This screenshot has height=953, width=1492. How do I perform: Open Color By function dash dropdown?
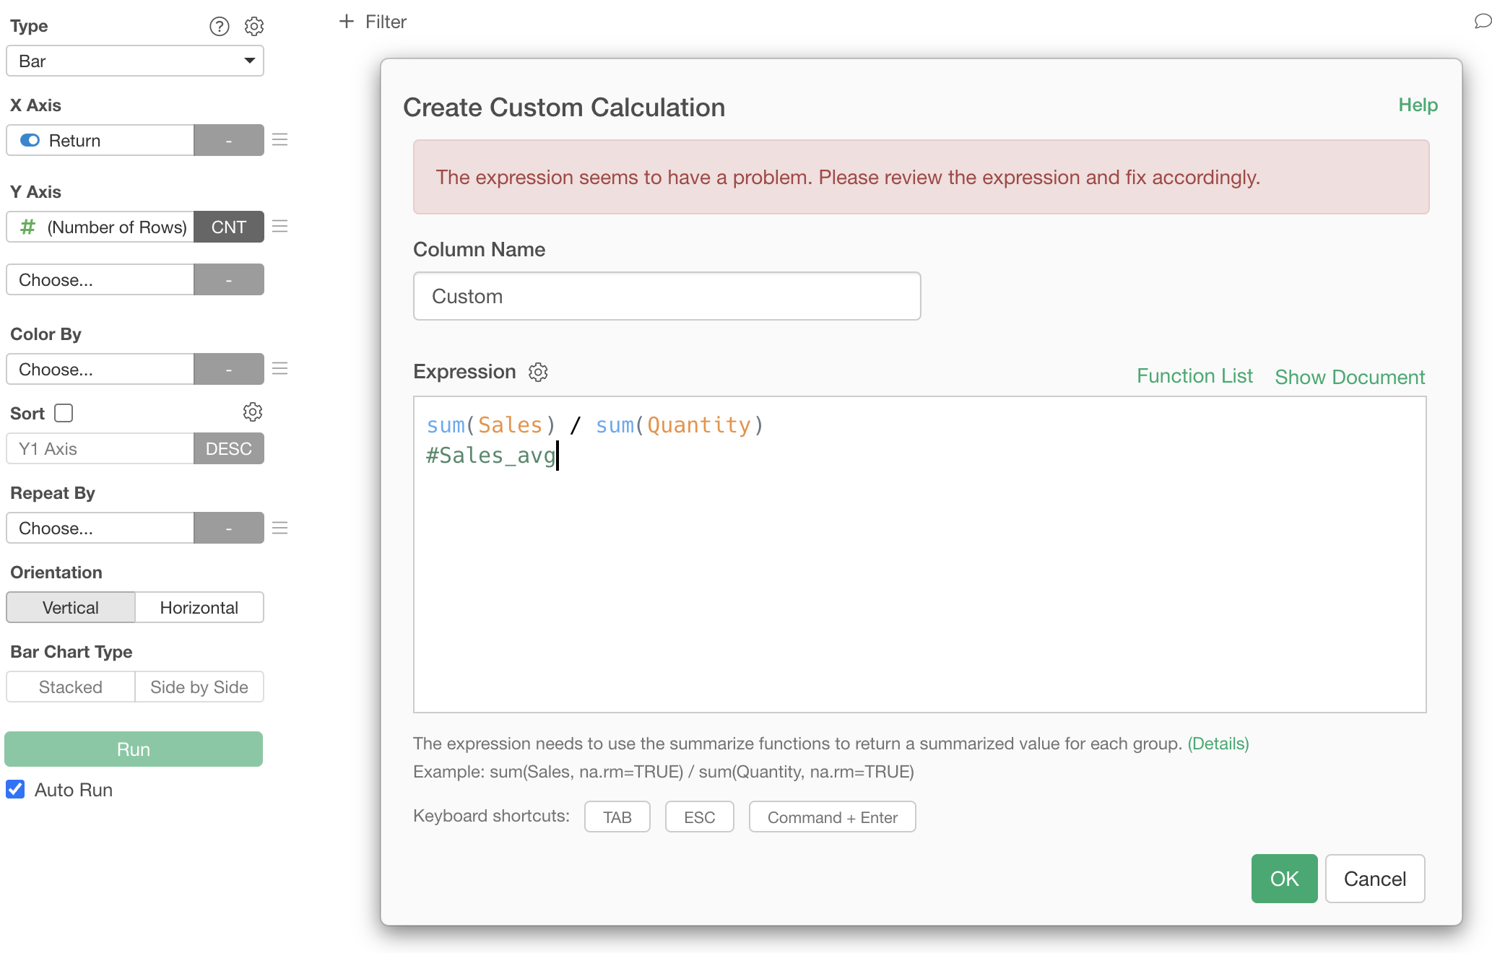pos(229,369)
